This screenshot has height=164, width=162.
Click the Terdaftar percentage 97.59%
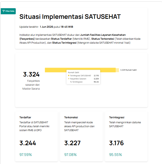pyautogui.click(x=26, y=155)
